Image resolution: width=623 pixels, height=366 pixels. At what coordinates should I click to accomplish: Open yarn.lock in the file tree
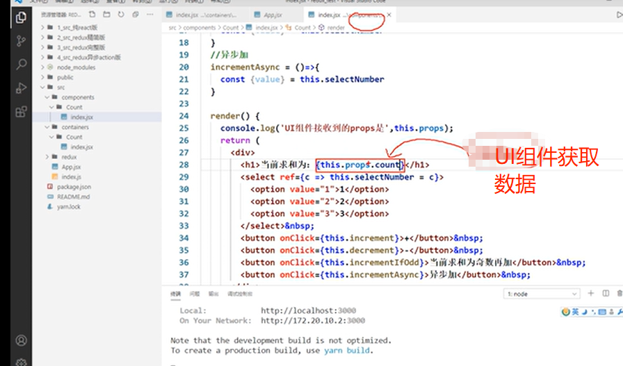tap(69, 206)
